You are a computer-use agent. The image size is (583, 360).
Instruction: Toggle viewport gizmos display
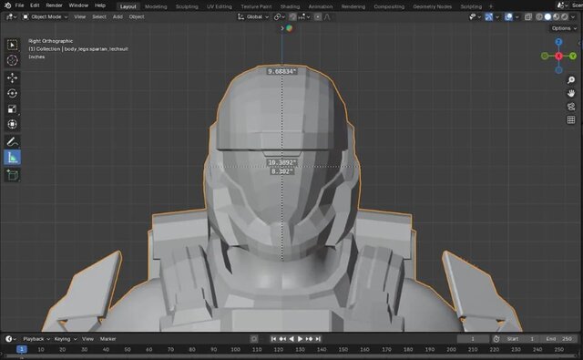point(488,16)
